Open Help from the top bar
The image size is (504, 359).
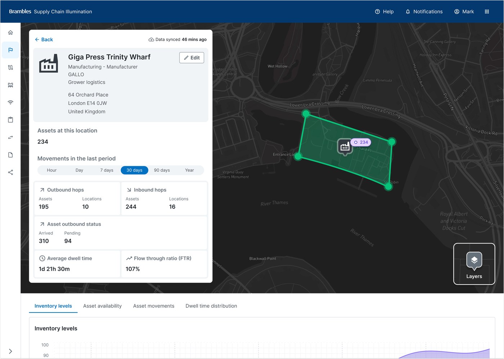384,12
